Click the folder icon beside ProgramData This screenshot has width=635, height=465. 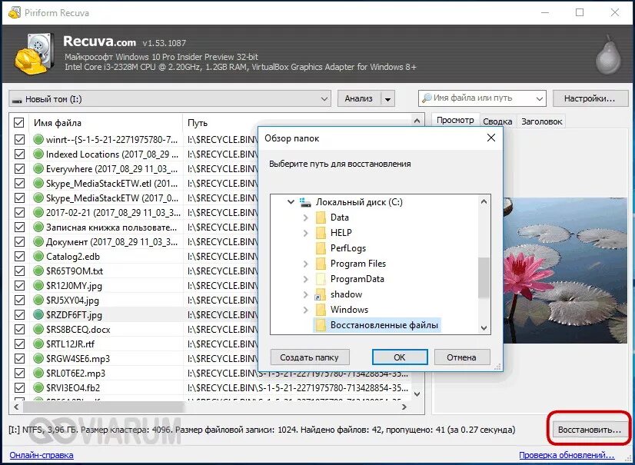coord(321,279)
